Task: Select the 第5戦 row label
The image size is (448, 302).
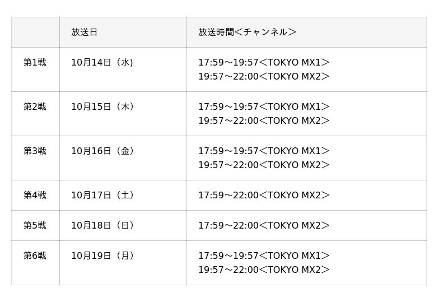Action: tap(35, 226)
